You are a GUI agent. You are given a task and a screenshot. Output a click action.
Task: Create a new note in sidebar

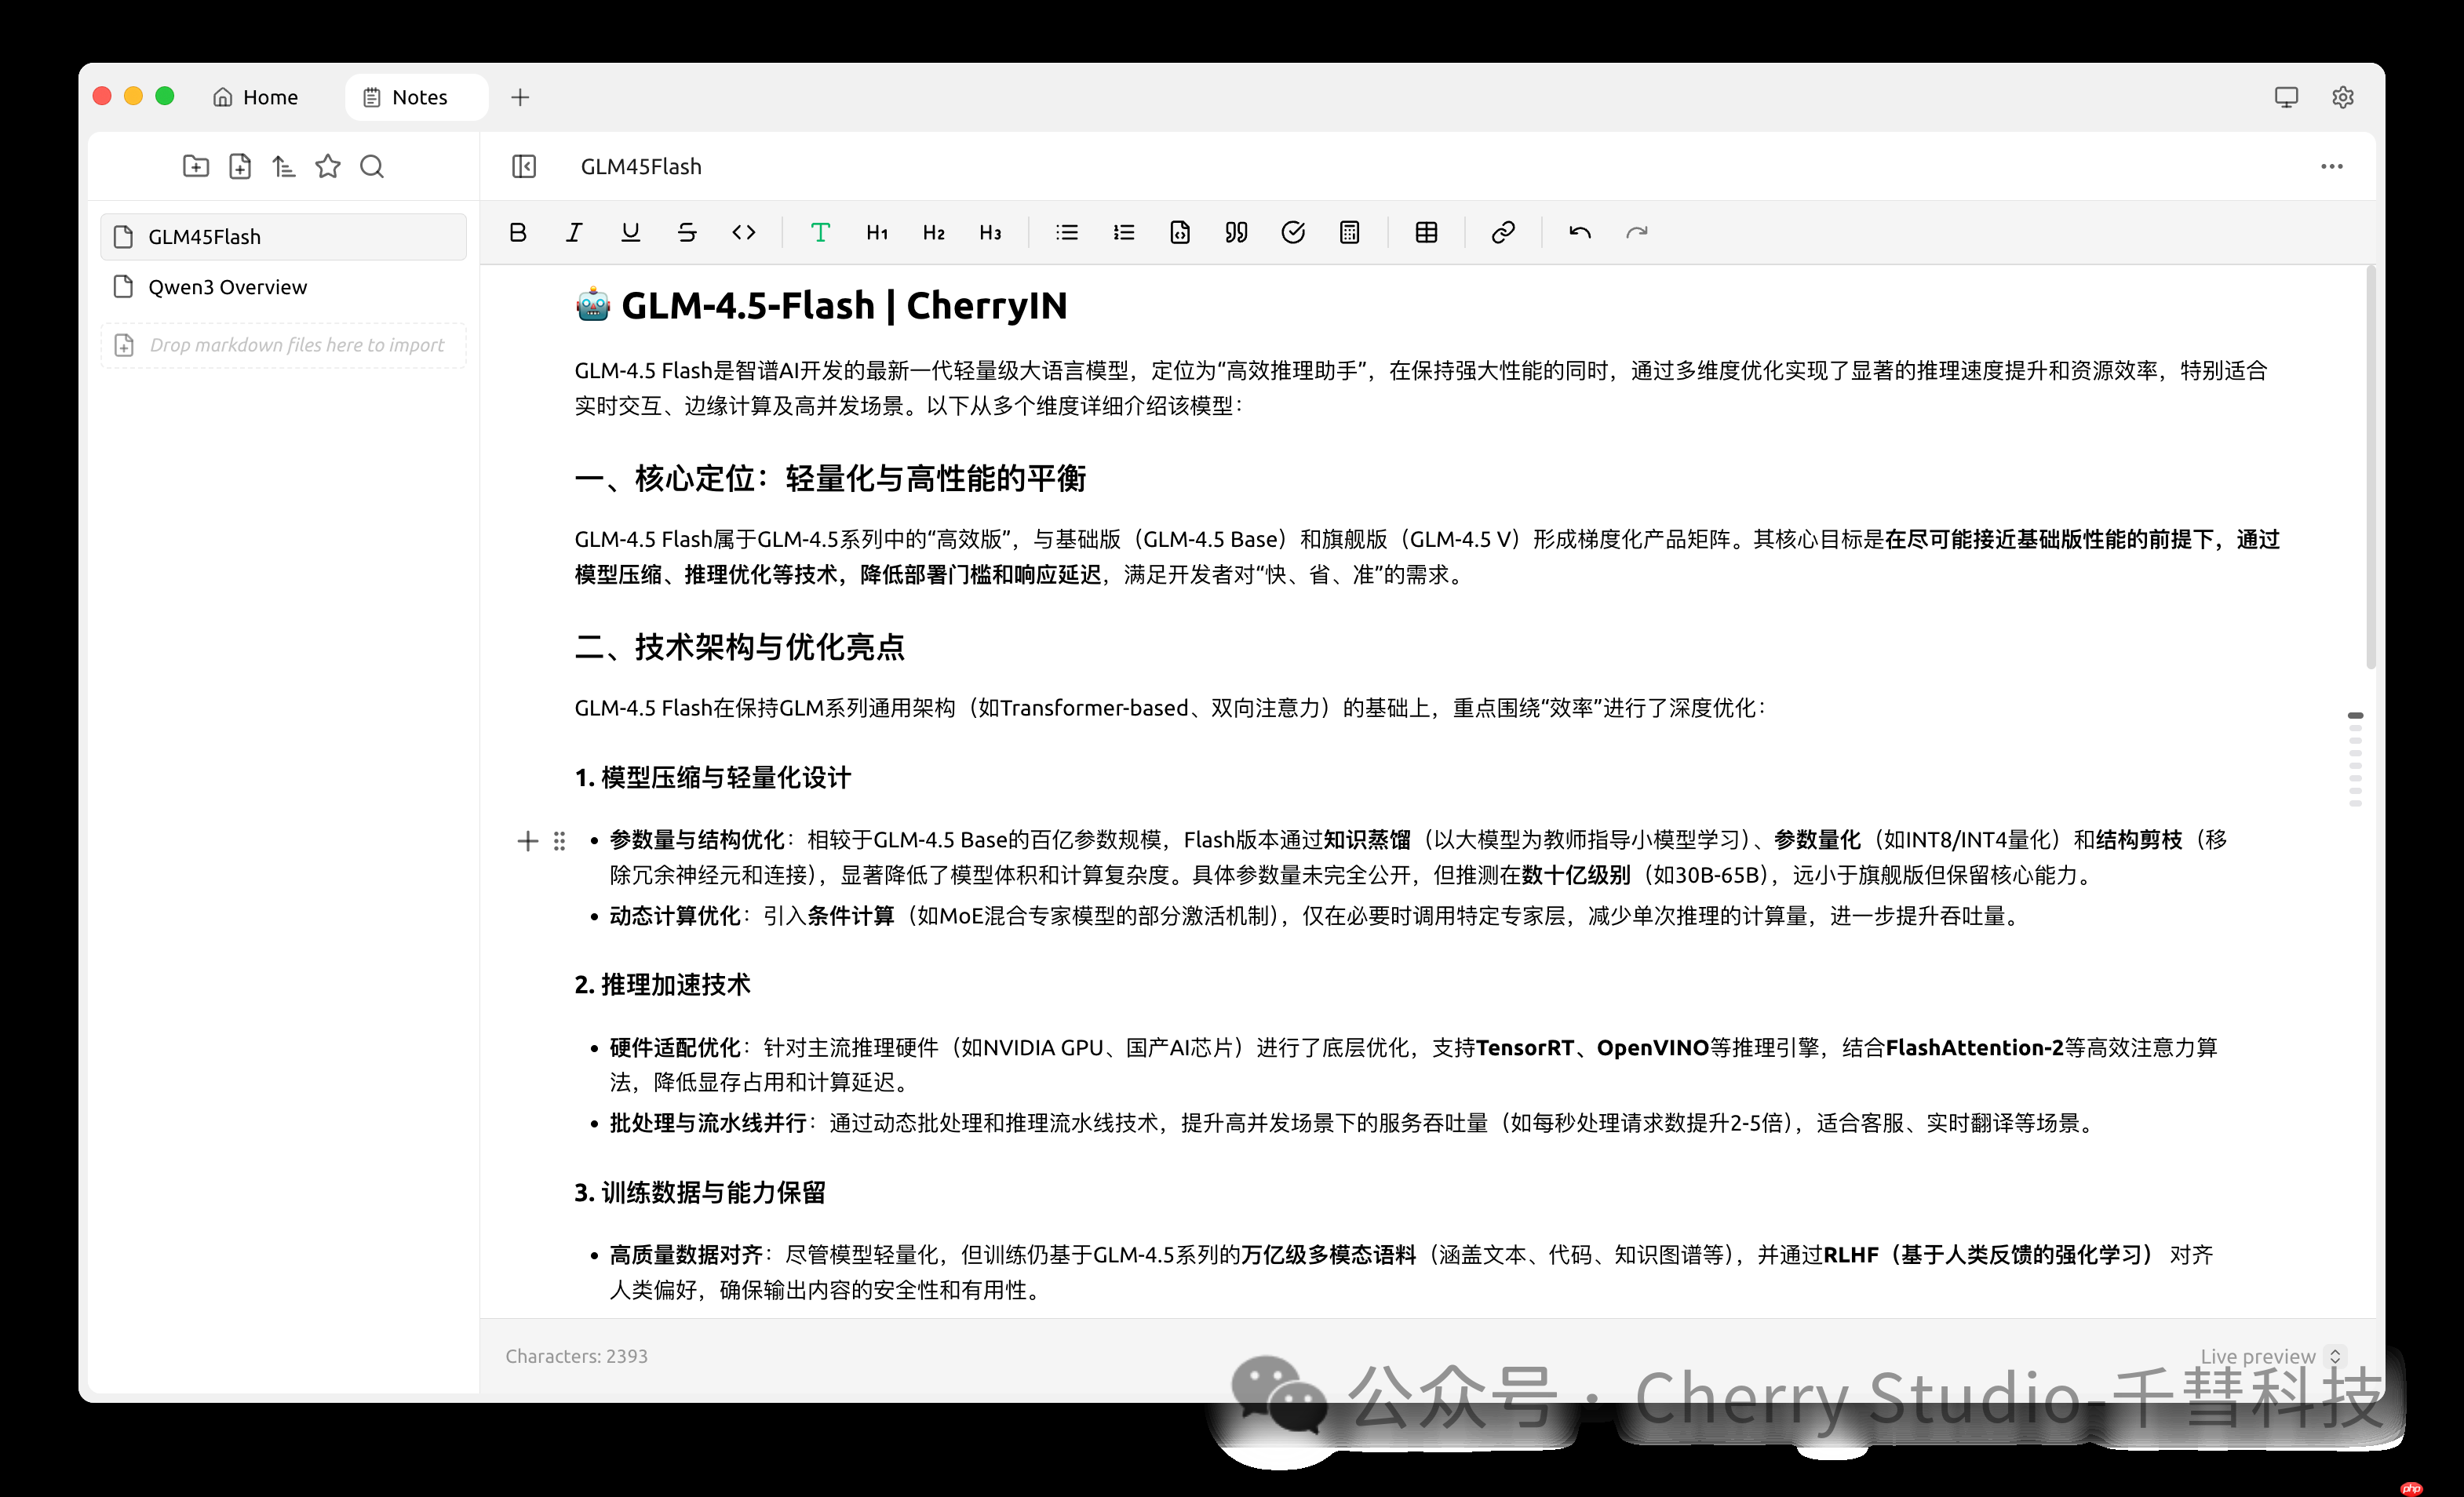pos(240,166)
